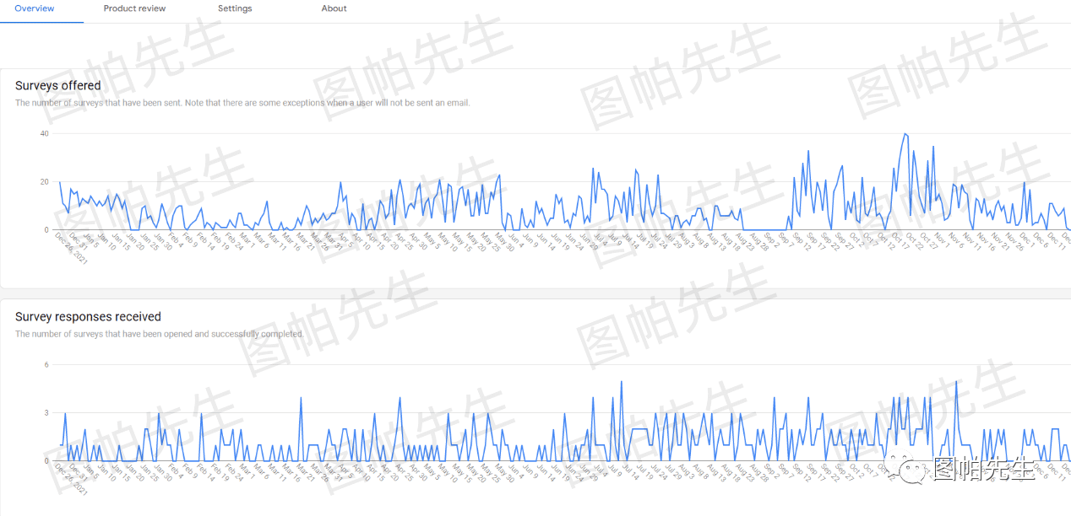Click the "Surveys offered" heading
Screen dimensions: 1071x516
pos(58,85)
